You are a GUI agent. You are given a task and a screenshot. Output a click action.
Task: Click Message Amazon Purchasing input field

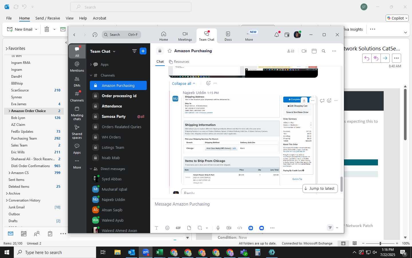(247, 204)
